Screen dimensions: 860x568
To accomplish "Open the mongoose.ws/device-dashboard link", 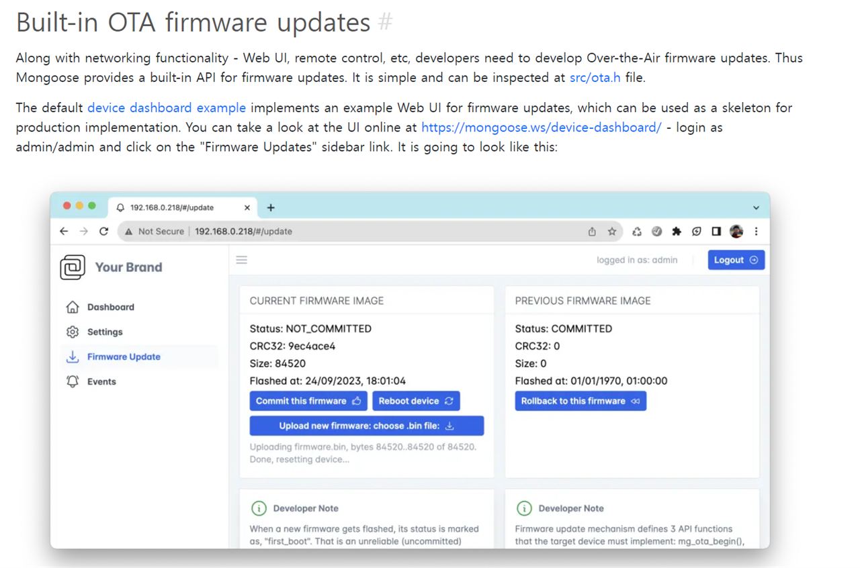I will coord(542,127).
